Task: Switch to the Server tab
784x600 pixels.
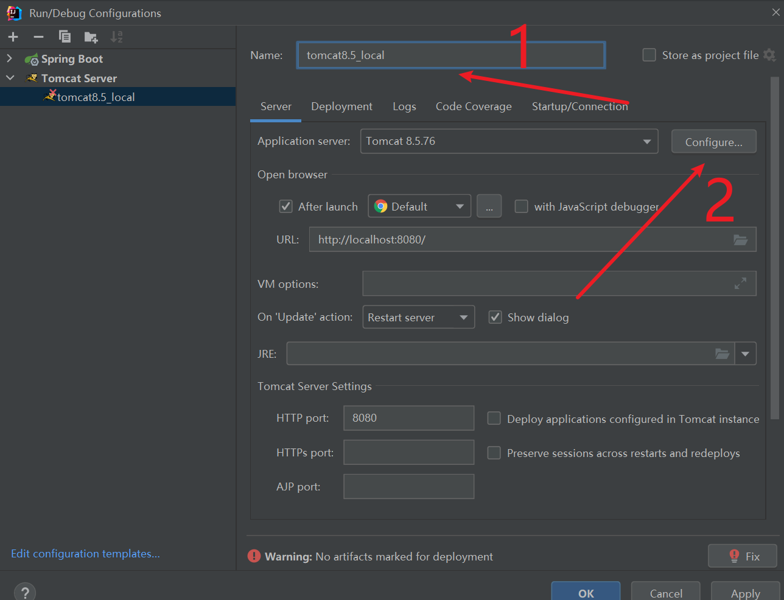Action: click(x=276, y=106)
